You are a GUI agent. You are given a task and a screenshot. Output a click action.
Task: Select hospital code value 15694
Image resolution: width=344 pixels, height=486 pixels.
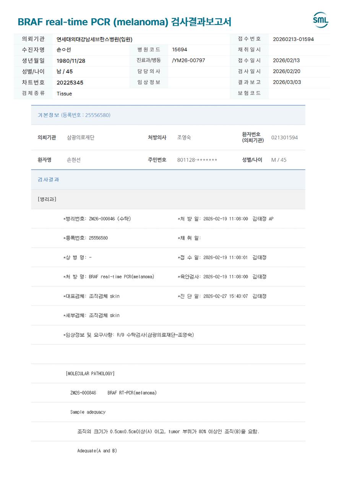[180, 50]
